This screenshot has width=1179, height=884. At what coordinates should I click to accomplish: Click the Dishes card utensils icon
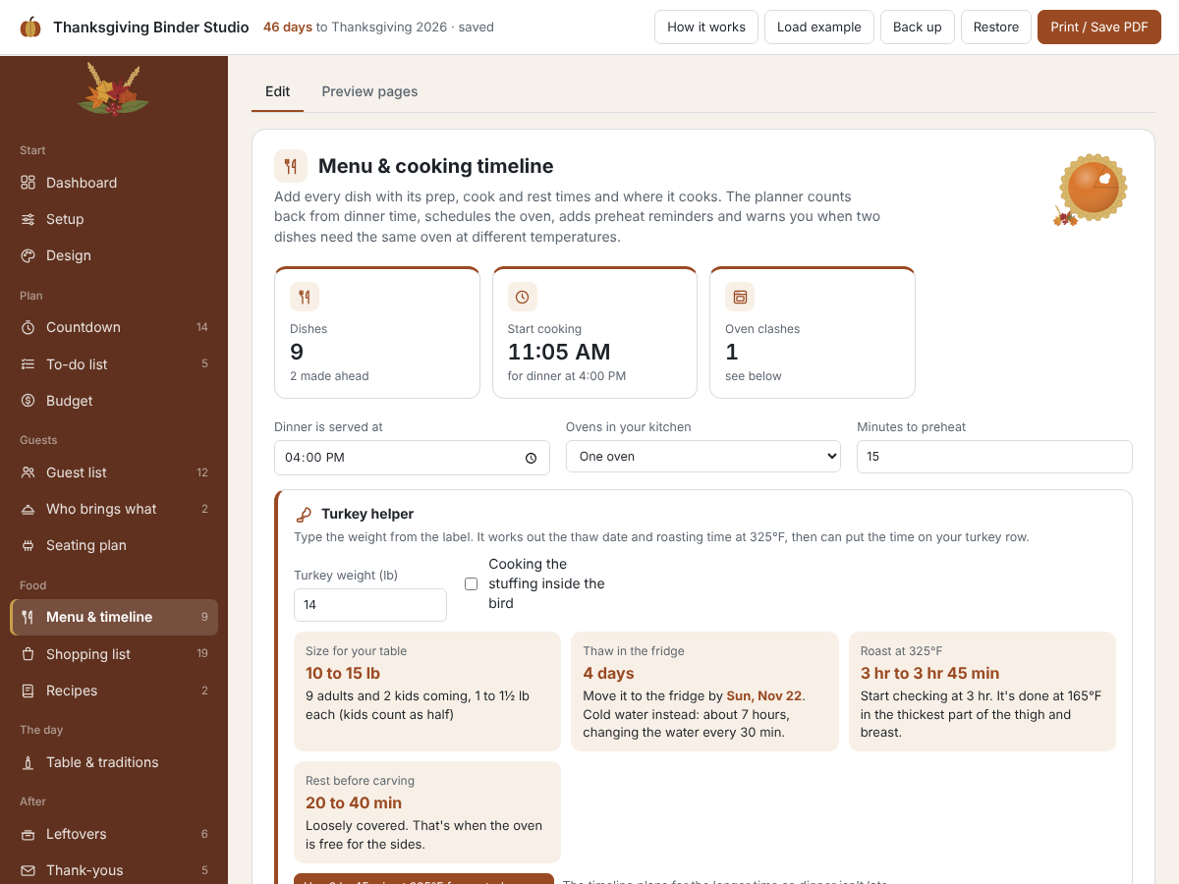pos(305,297)
